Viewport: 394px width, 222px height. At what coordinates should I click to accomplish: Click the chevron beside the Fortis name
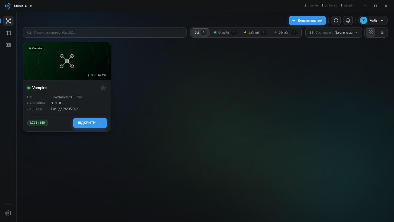382,20
